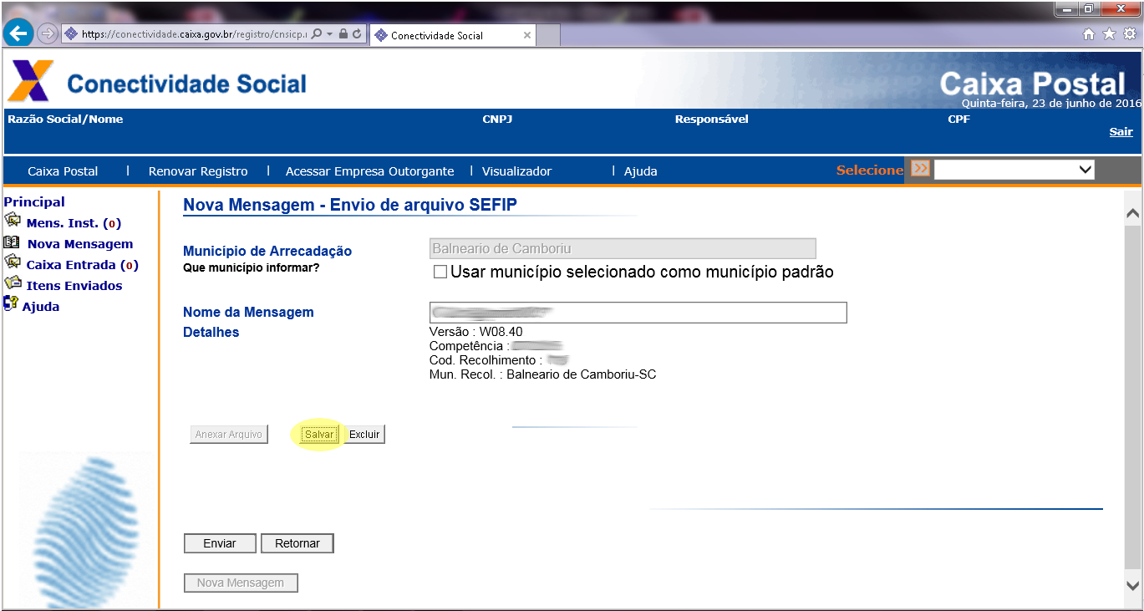Click the 'CNPJ' header label
The height and width of the screenshot is (611, 1144).
(x=497, y=120)
